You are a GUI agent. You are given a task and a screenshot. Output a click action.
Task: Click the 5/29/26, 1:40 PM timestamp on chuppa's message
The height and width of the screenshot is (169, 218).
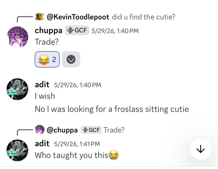(115, 31)
